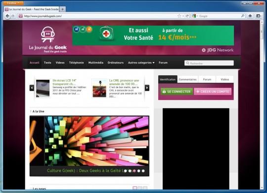Open 'Un écran LCD 14" transparent' article
The height and width of the screenshot is (193, 267).
click(65, 82)
